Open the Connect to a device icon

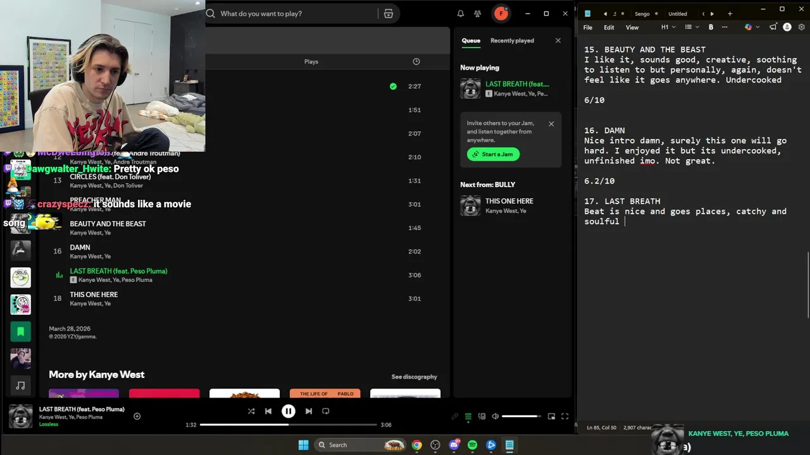click(x=482, y=416)
